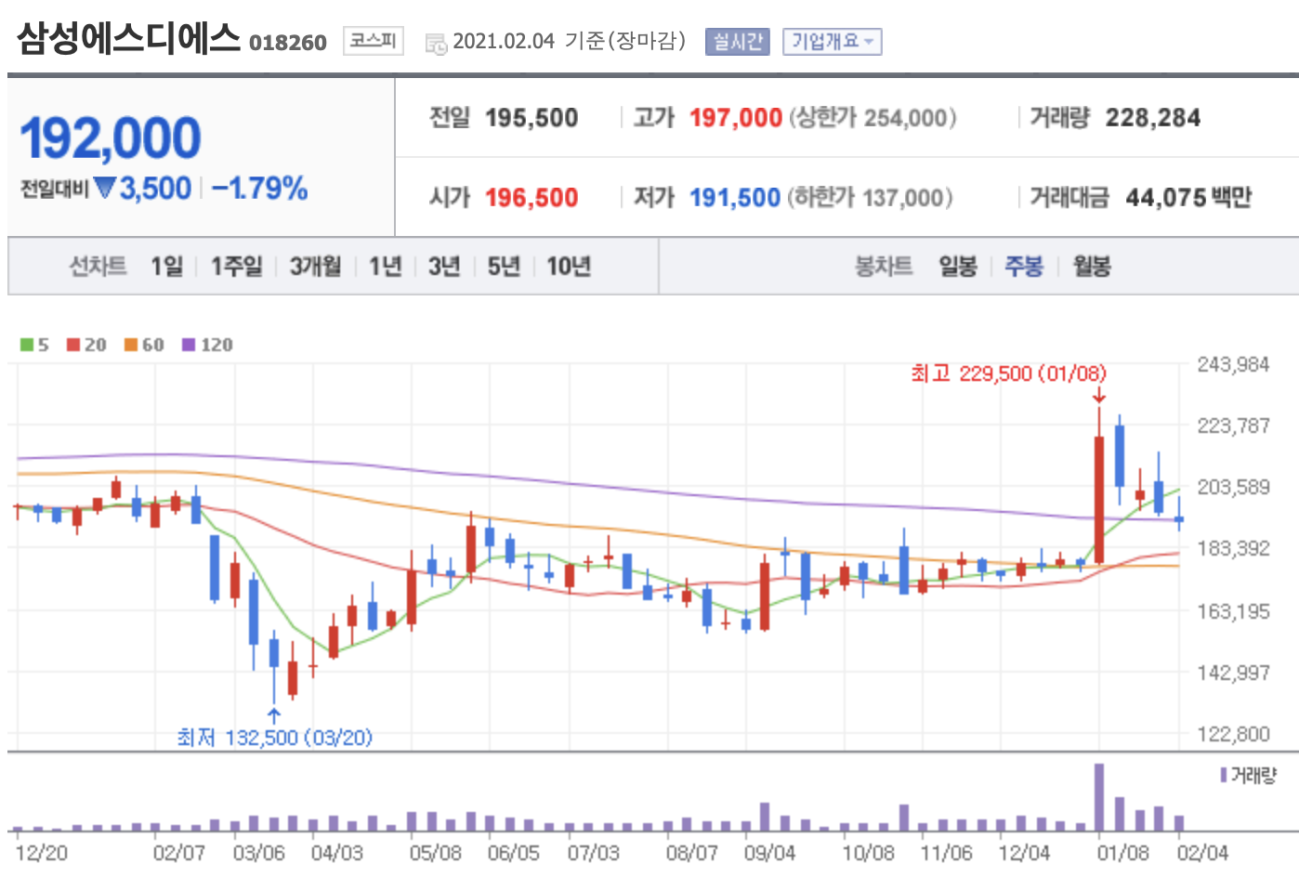Click the 거래대금 44,075 백만 value

[1189, 198]
